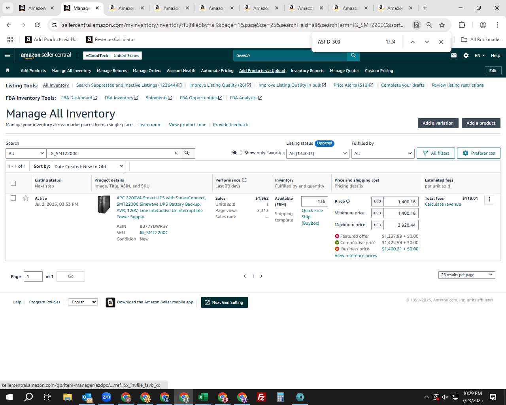Open the Calculator from the taskbar
Screen dimensions: 506x405
[x=281, y=397]
